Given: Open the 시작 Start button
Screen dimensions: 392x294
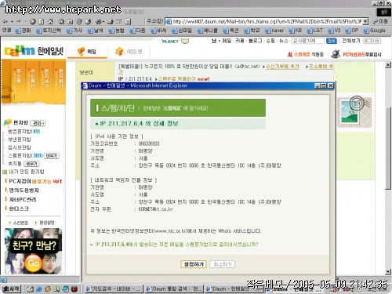Looking at the screenshot, I should coord(11,289).
